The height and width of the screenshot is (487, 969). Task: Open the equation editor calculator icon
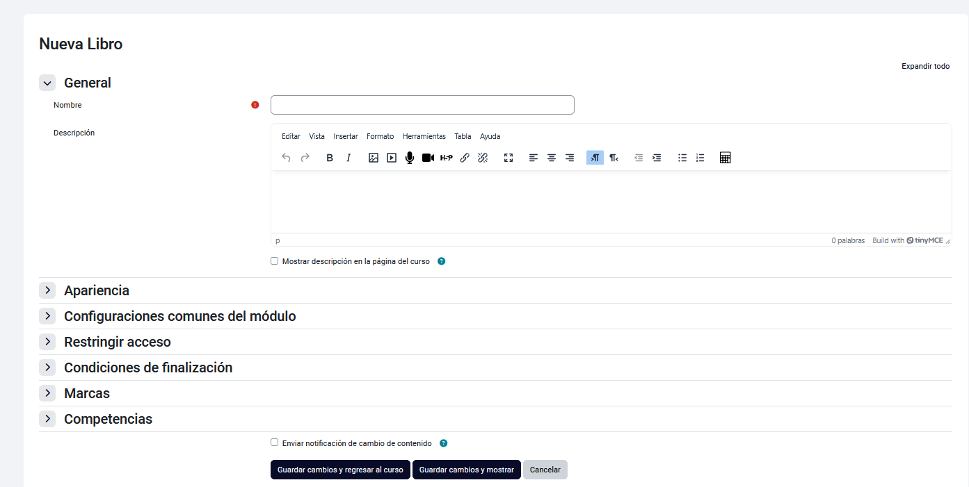[725, 158]
